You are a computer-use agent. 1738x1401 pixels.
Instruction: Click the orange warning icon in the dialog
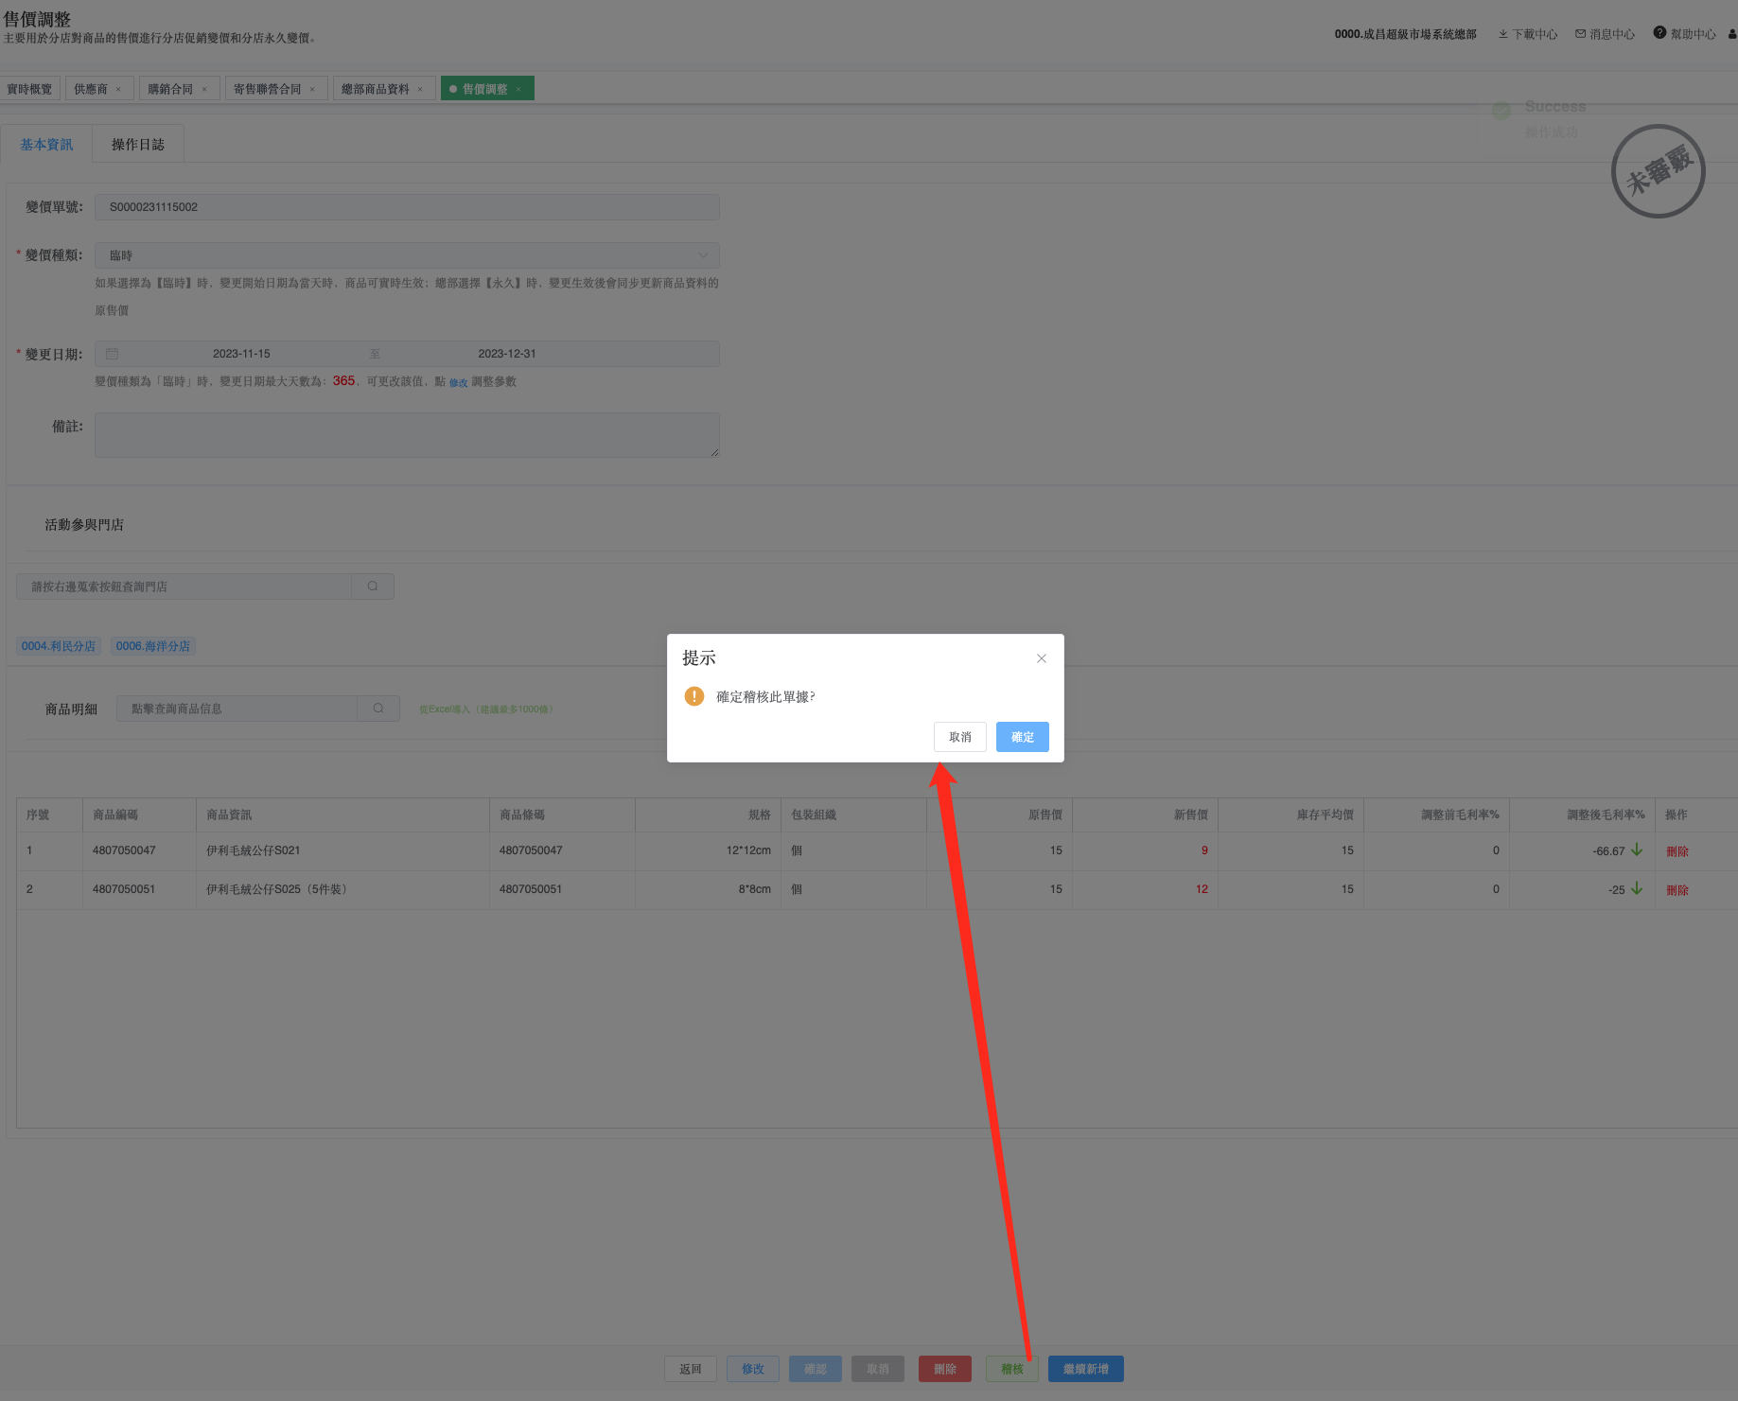click(694, 696)
